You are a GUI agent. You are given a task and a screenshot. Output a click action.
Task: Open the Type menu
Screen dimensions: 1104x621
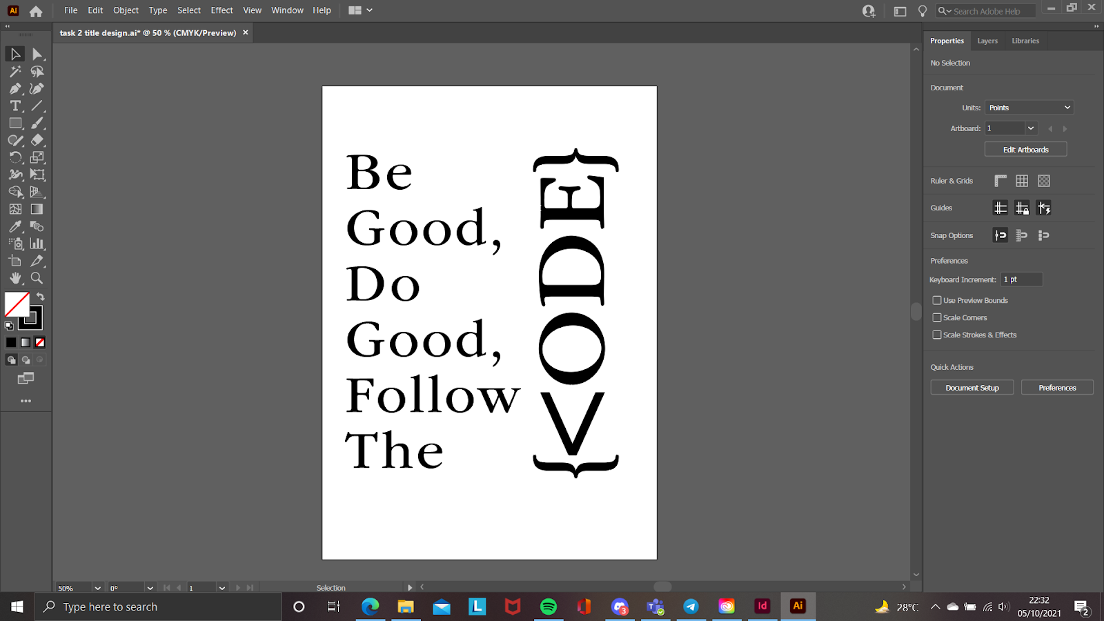(158, 10)
